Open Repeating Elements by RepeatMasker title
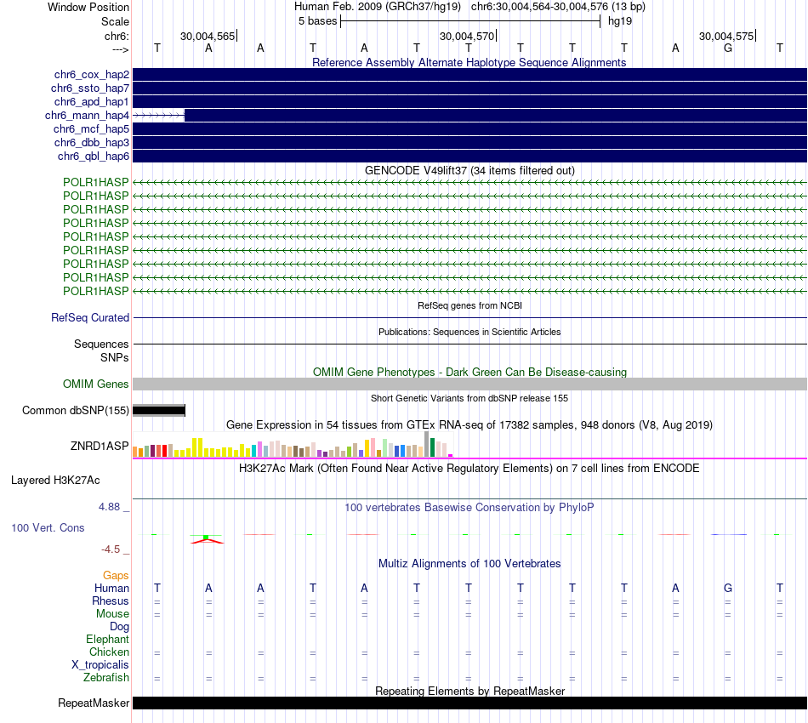 click(x=469, y=691)
